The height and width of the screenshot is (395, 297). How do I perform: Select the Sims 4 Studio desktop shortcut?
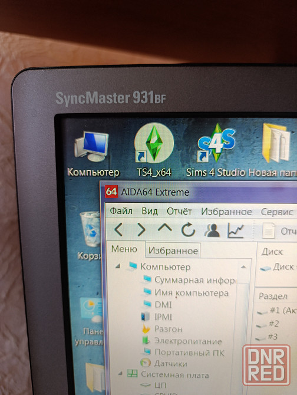216,151
